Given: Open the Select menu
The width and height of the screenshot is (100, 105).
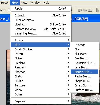Looking at the screenshot, I should click(5, 3).
